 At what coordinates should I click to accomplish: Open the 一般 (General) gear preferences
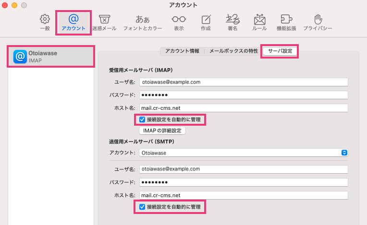point(45,23)
